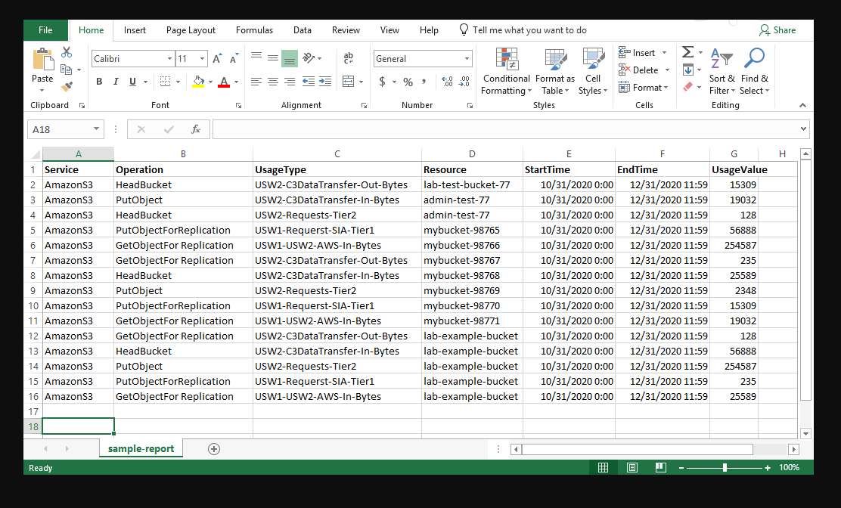Screen dimensions: 841x508
Task: Click the yellow Fill Color swatch
Action: coord(198,82)
